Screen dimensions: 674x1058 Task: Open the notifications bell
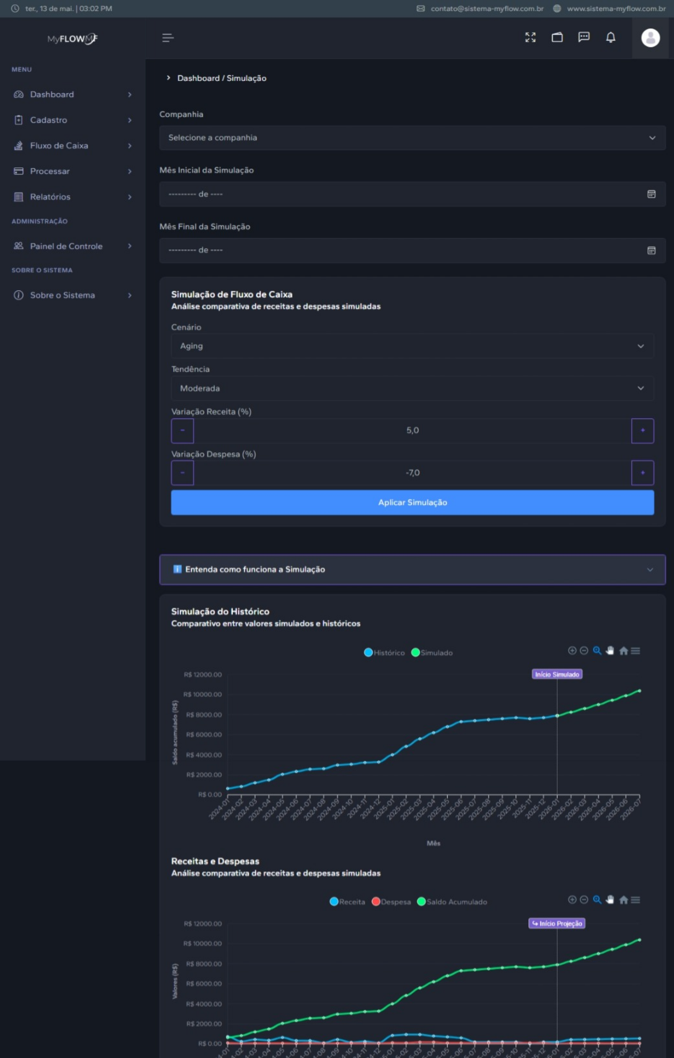pyautogui.click(x=610, y=37)
